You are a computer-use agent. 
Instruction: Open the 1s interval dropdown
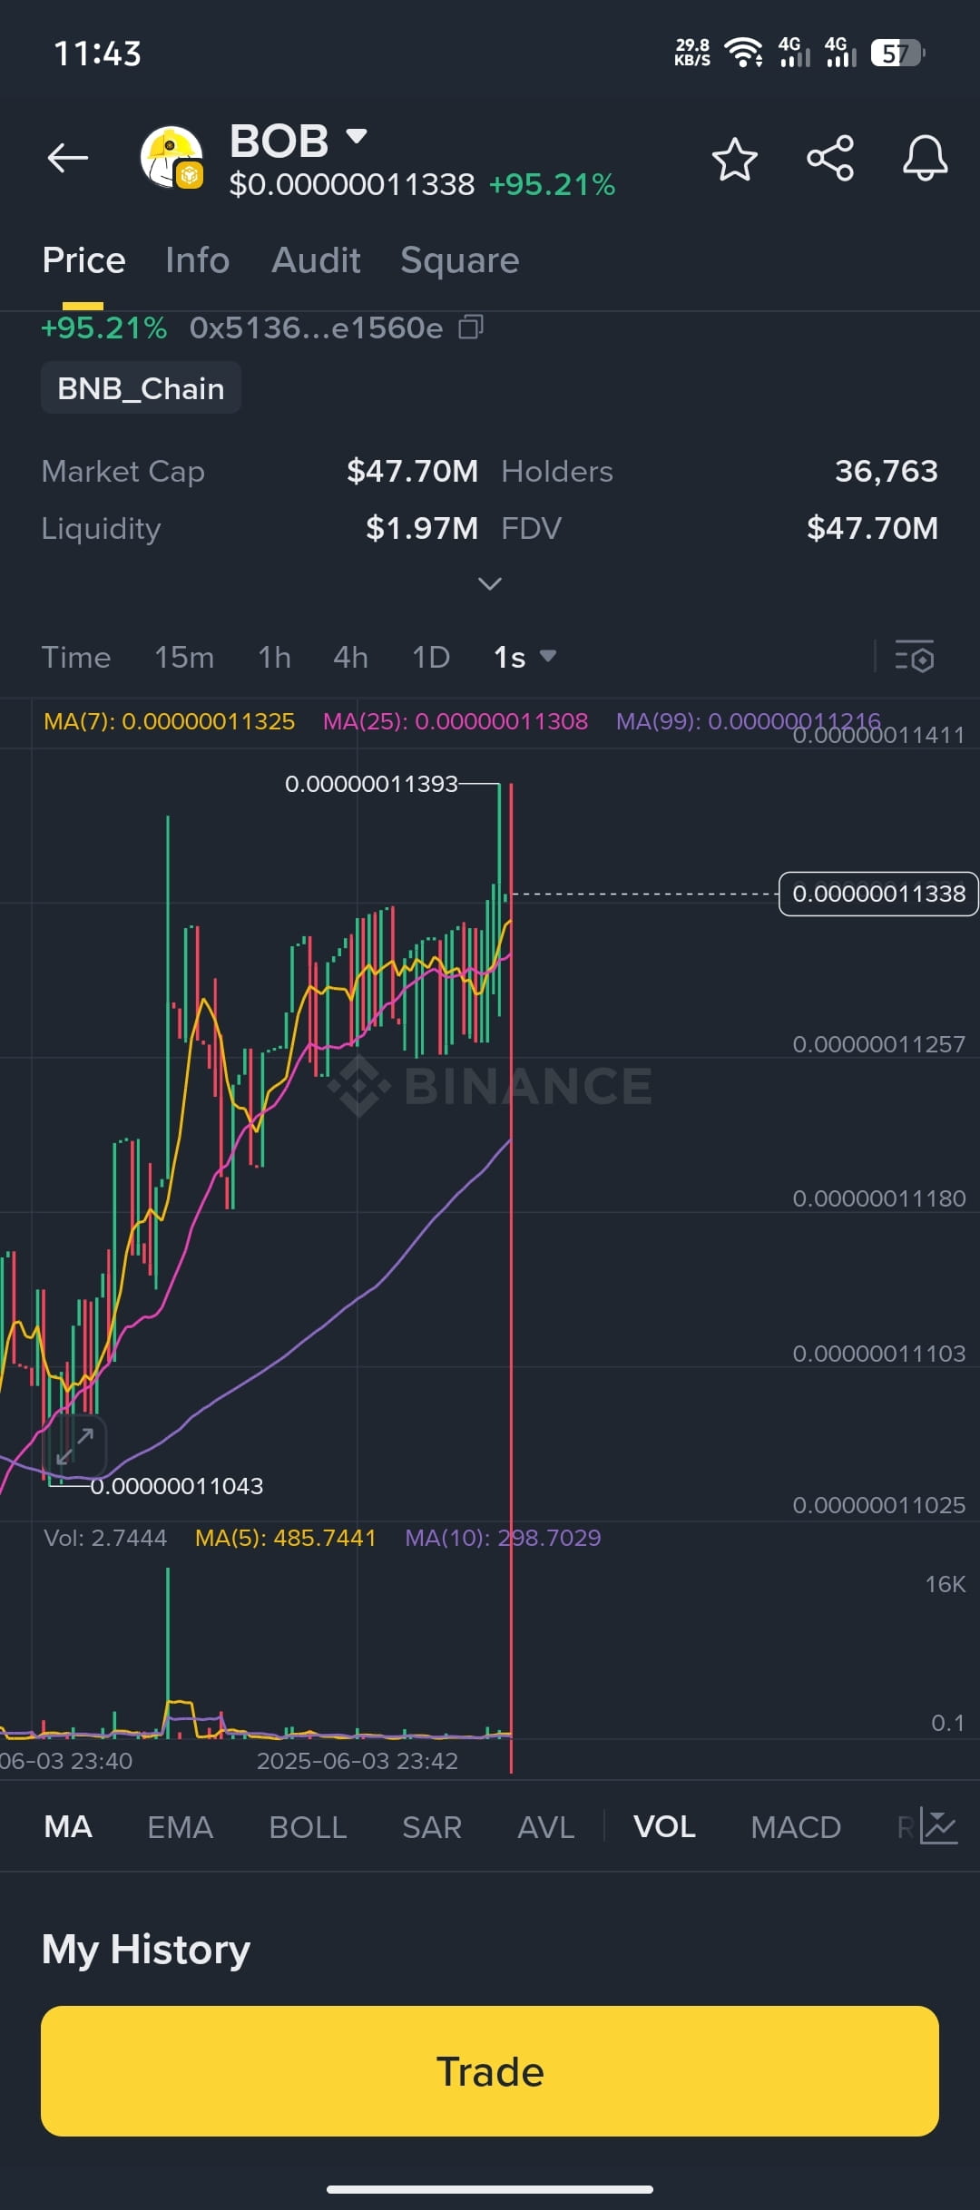(x=524, y=657)
